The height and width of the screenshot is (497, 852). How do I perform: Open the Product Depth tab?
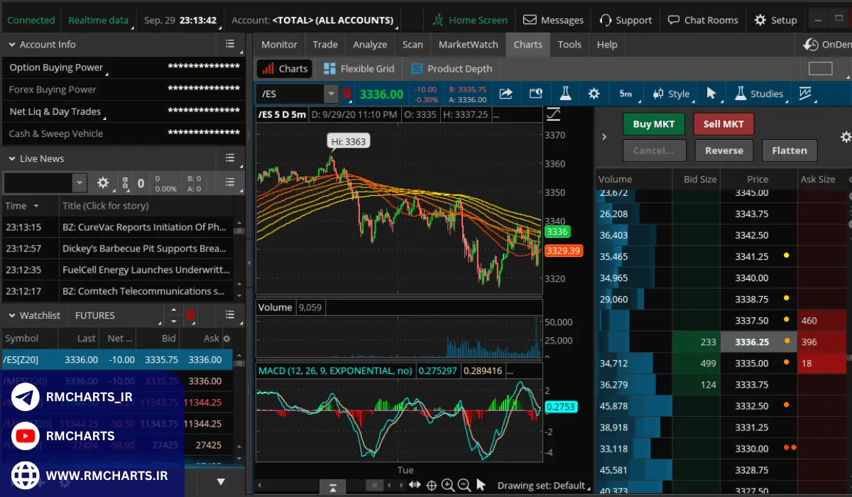click(452, 68)
